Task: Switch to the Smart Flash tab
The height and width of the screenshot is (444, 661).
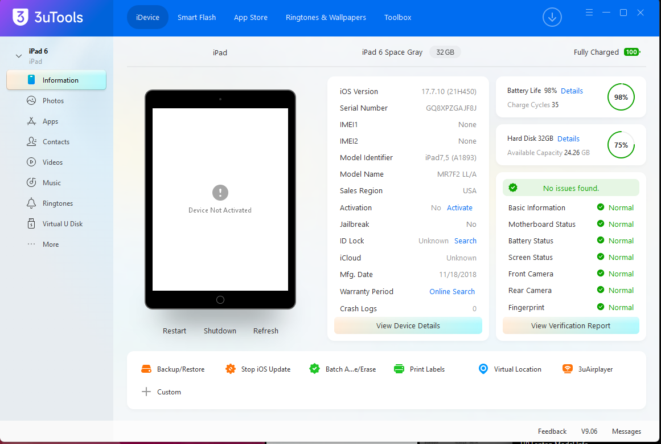Action: [196, 17]
